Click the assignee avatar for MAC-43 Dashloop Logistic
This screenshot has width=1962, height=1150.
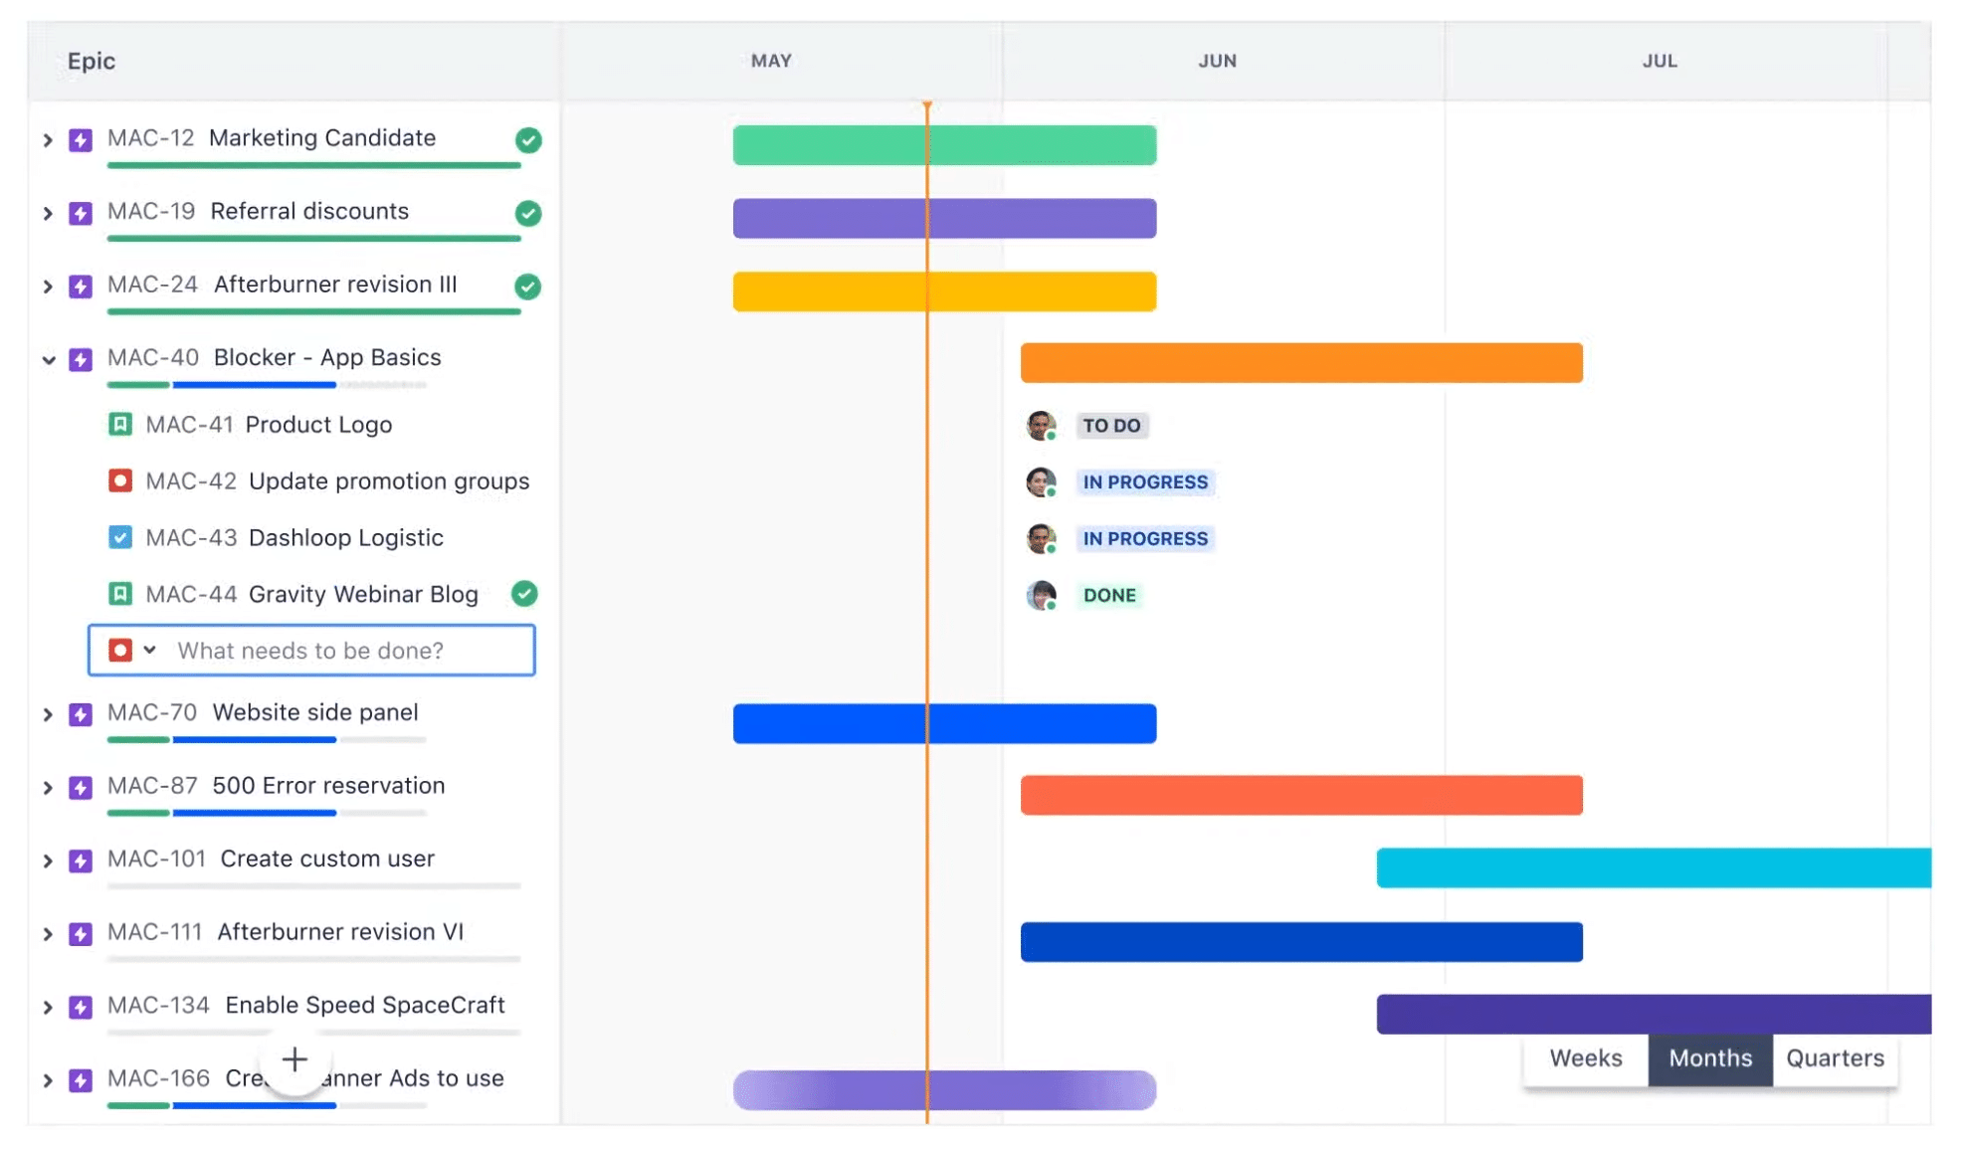click(x=1041, y=539)
